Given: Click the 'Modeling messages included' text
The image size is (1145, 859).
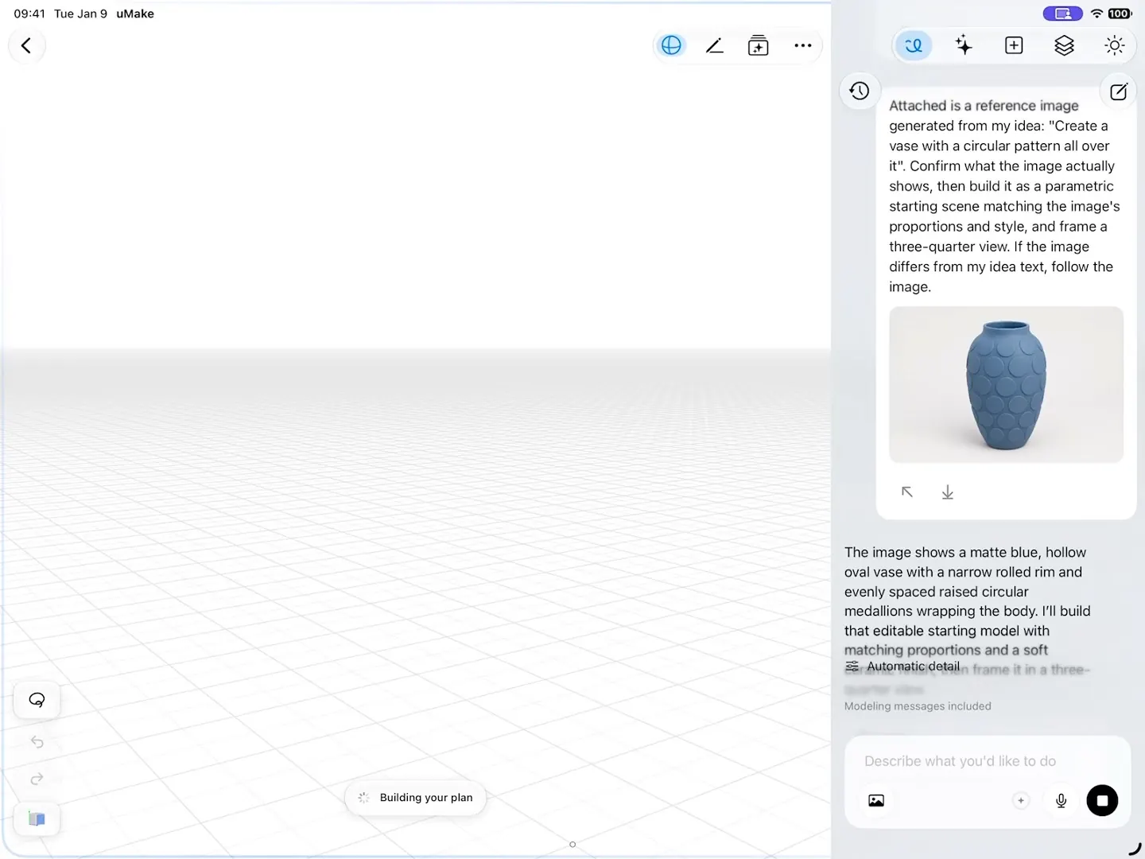Looking at the screenshot, I should pyautogui.click(x=918, y=706).
